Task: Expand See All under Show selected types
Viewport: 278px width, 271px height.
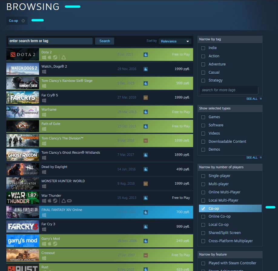Action: [x=254, y=158]
